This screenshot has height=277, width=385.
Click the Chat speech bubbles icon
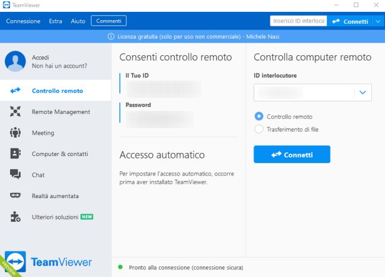pos(15,174)
